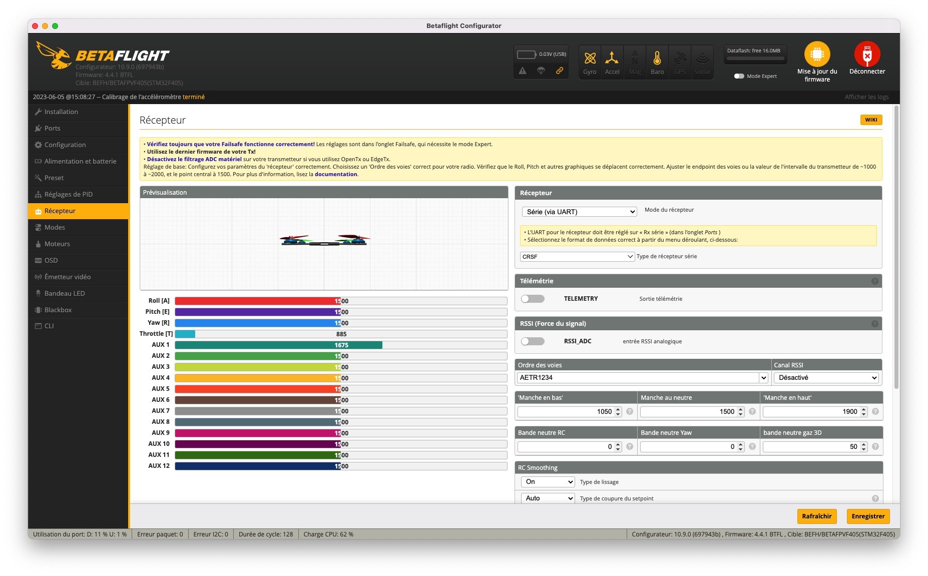Open the Modes tab
928x576 pixels.
point(78,228)
